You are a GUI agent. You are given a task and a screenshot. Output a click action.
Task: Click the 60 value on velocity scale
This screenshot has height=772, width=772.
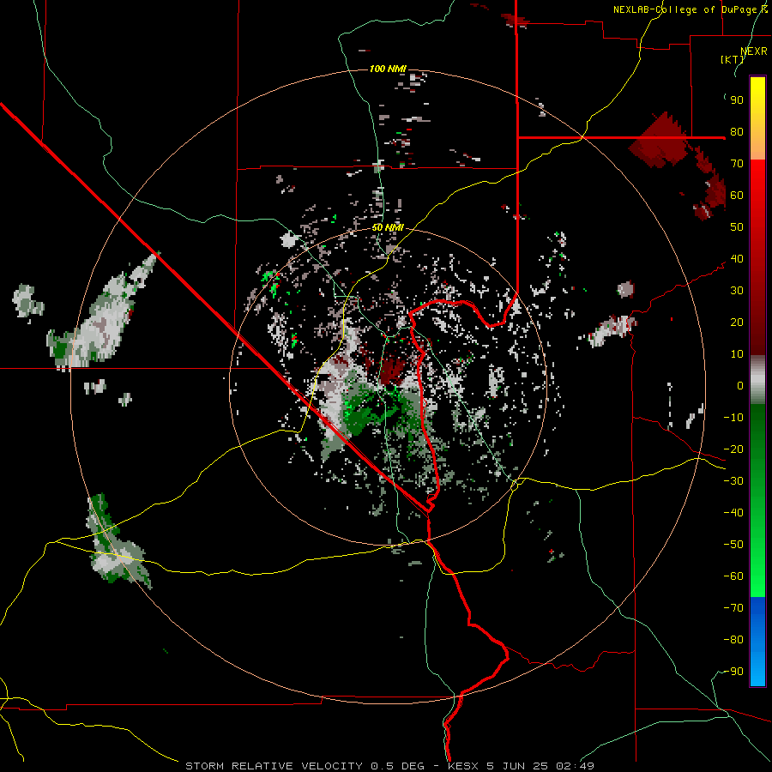point(737,196)
